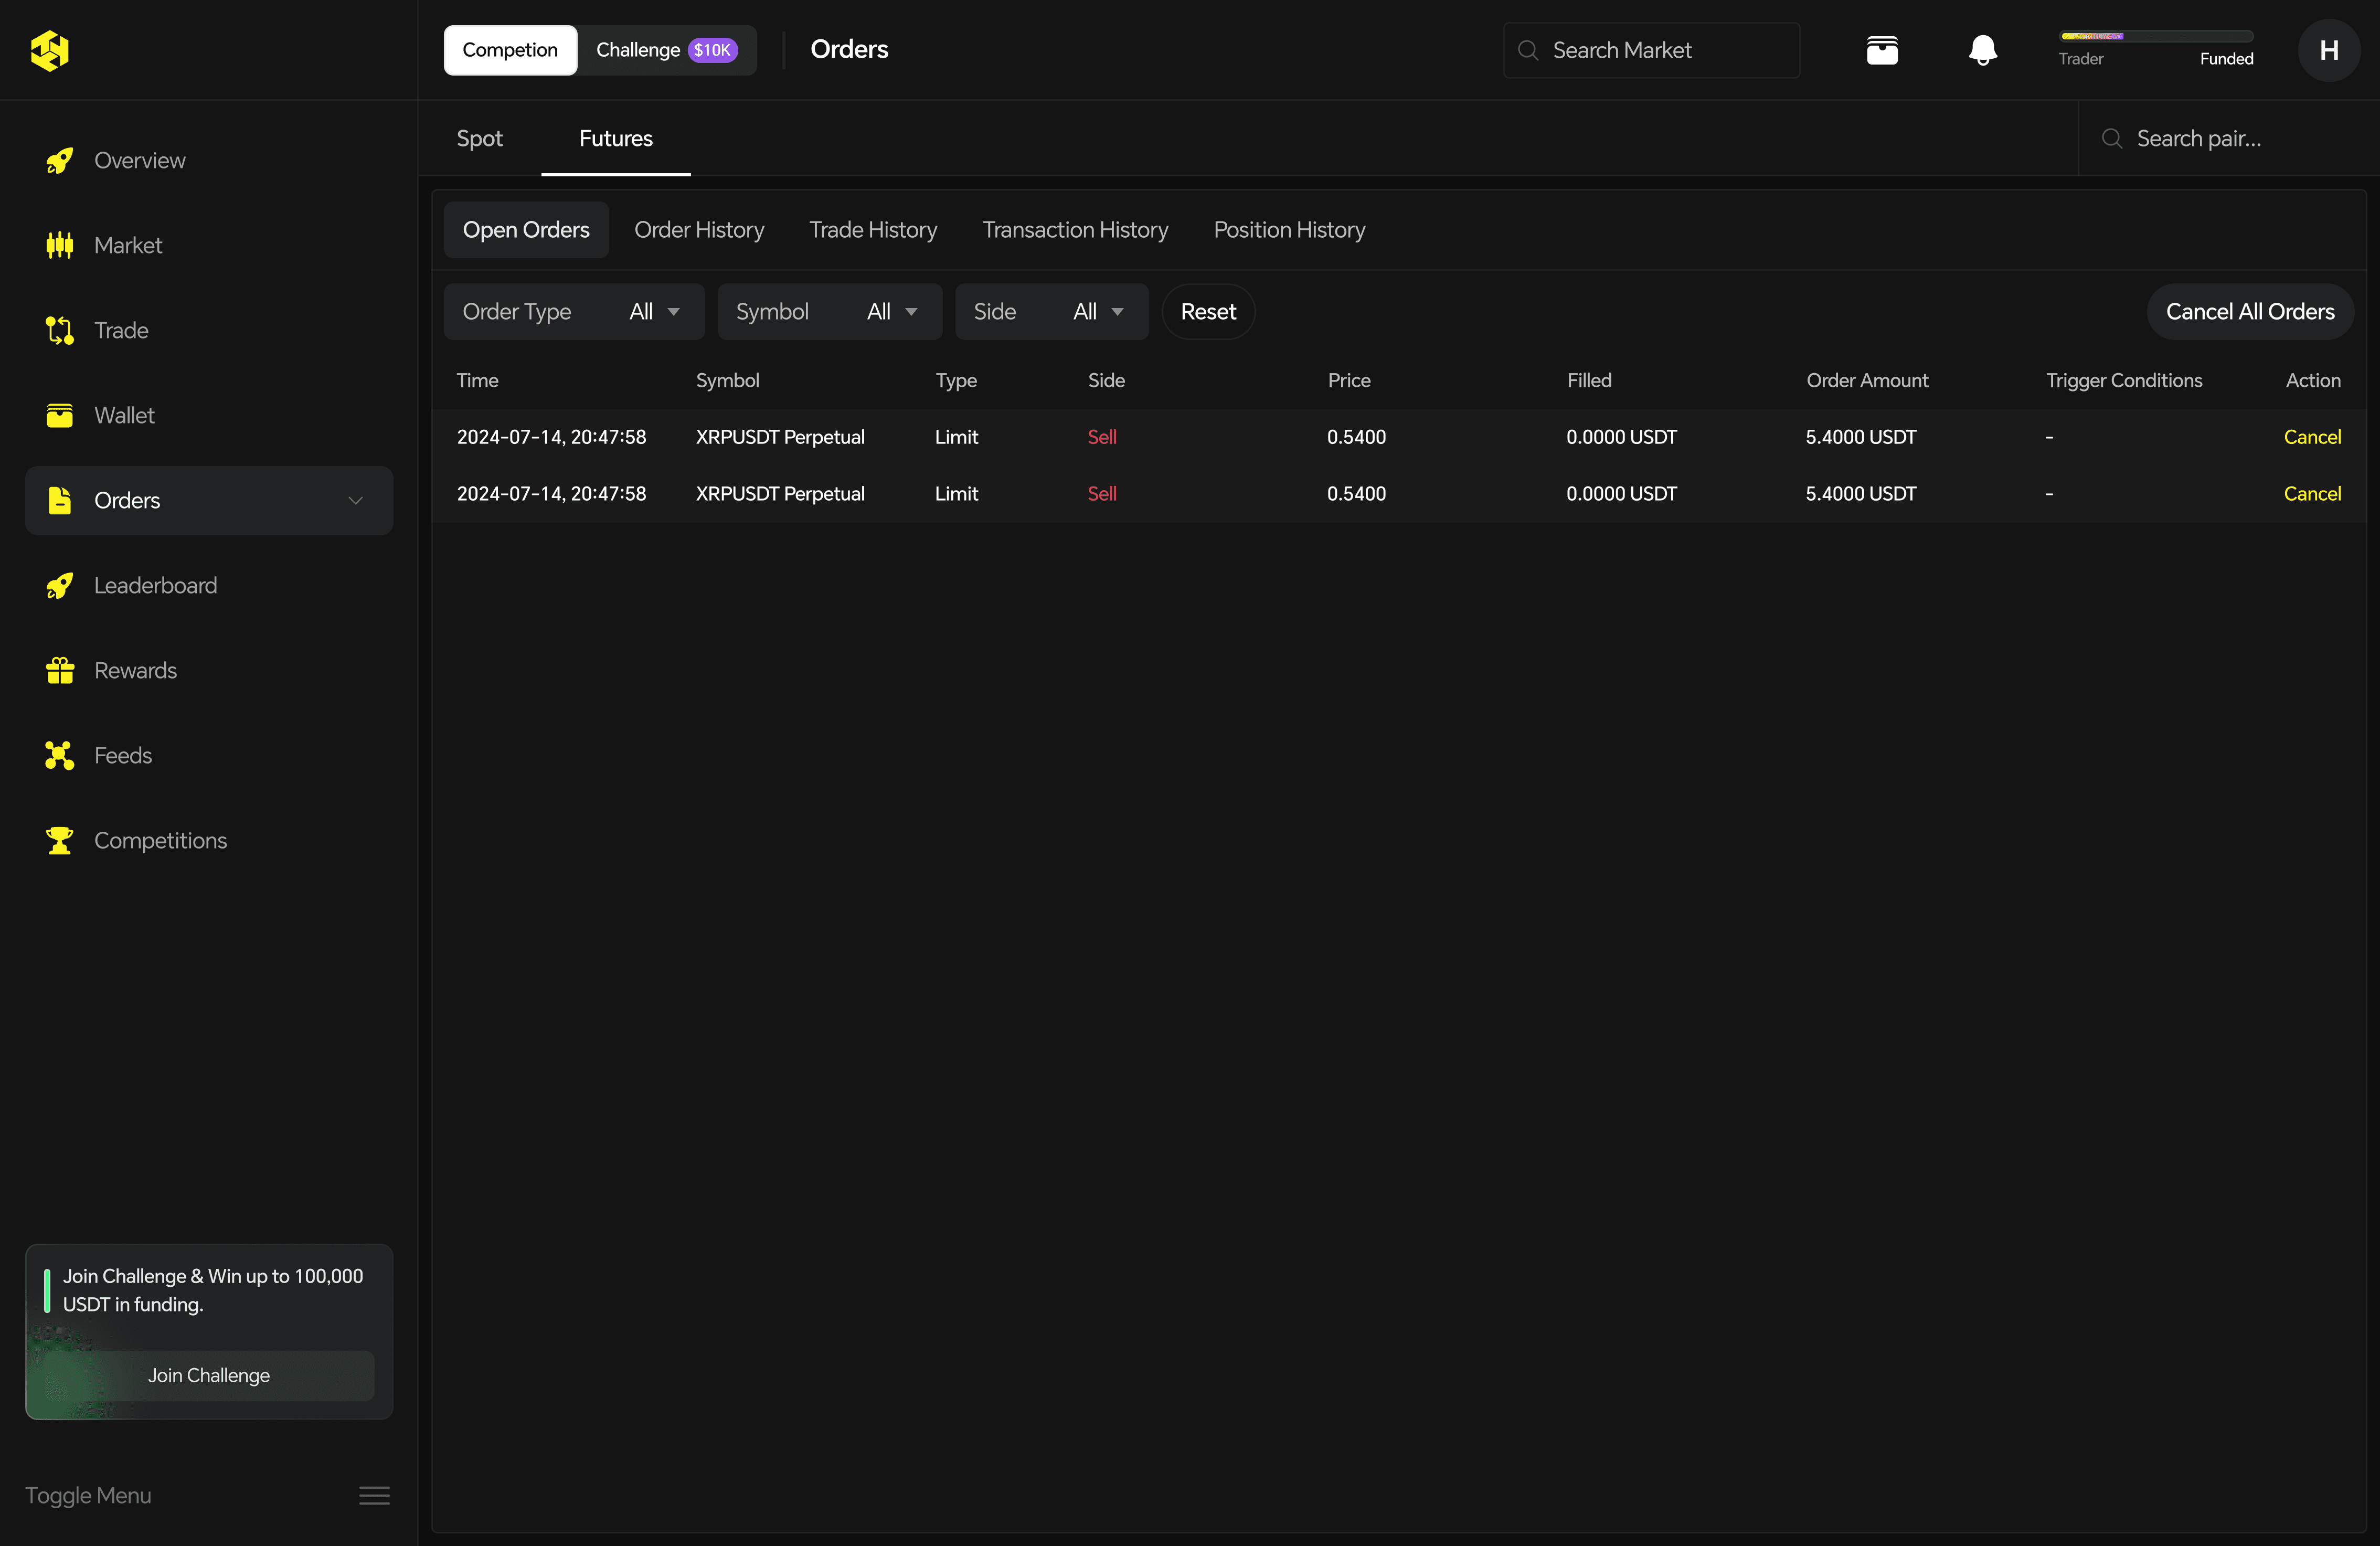Switch to Challenge $10K mode
Screen dimensions: 2380x1546
click(x=666, y=50)
